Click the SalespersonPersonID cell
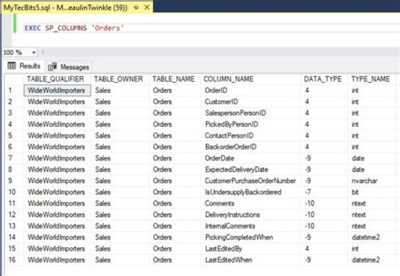400x276 pixels. click(251, 113)
